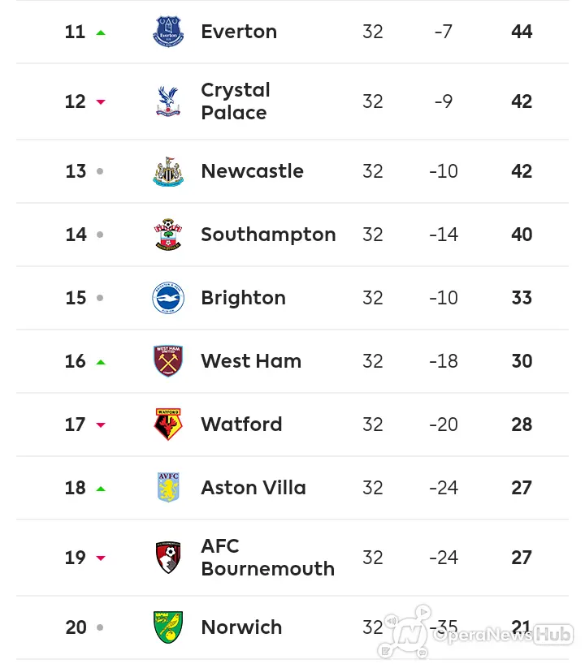This screenshot has width=585, height=668.
Task: Click green up arrow beside position 18
Action: tap(101, 489)
